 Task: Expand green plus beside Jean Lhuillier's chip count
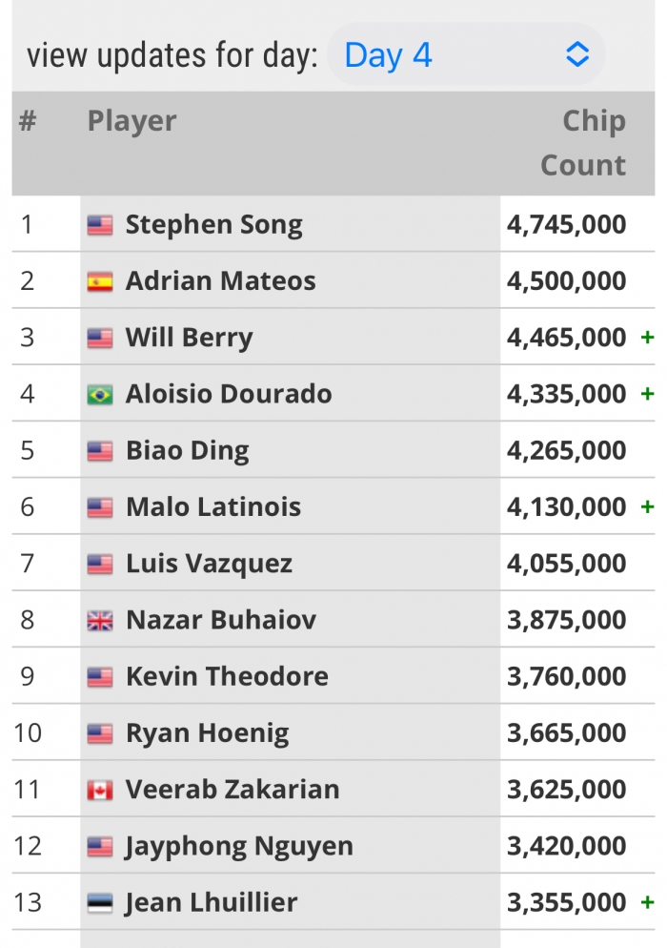click(x=647, y=902)
